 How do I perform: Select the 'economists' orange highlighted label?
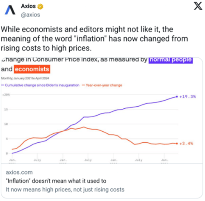(32, 69)
